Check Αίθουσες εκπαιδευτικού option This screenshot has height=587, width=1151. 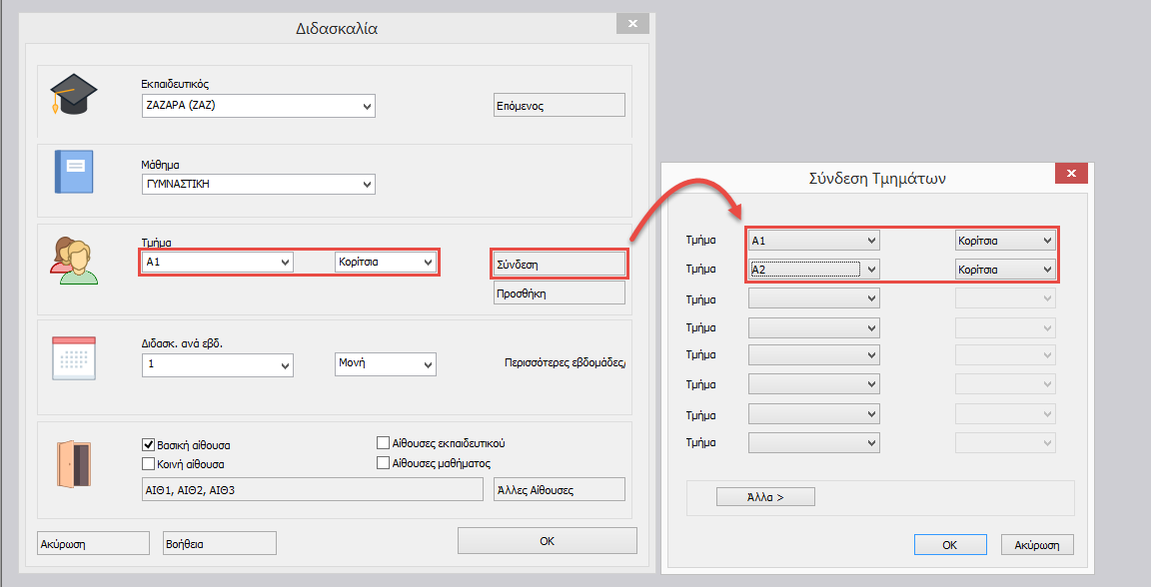tap(383, 443)
